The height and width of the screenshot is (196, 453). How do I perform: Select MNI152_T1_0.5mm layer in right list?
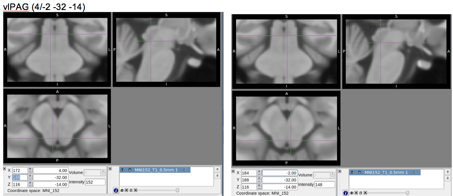[385, 173]
